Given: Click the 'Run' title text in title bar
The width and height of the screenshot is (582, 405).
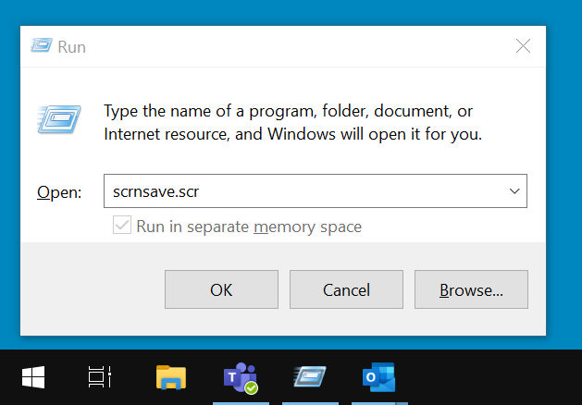Looking at the screenshot, I should [71, 47].
